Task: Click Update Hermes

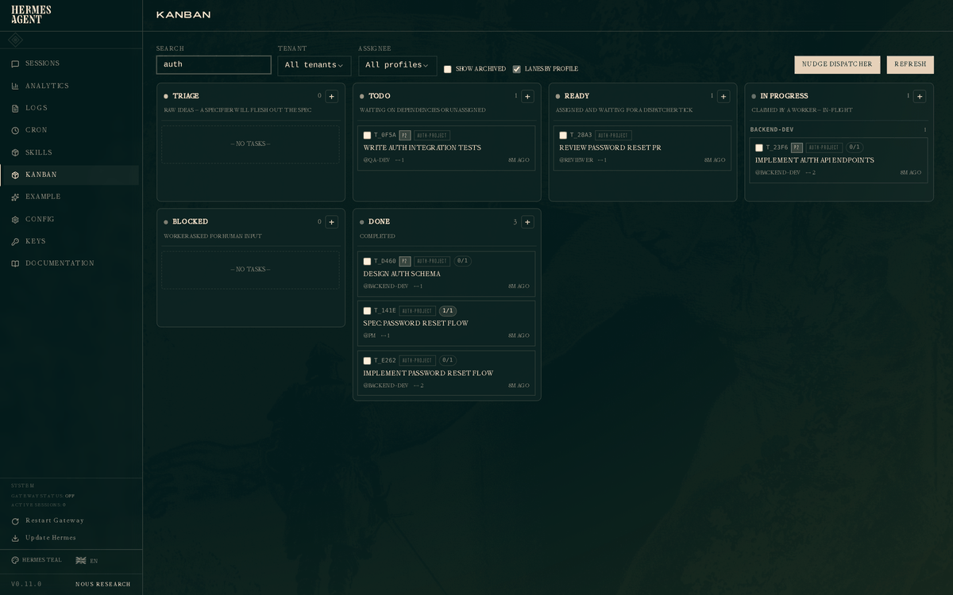Action: (x=44, y=538)
